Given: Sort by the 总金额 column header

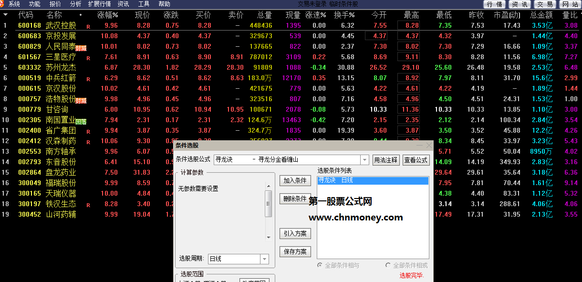Looking at the screenshot, I should click(x=541, y=15).
